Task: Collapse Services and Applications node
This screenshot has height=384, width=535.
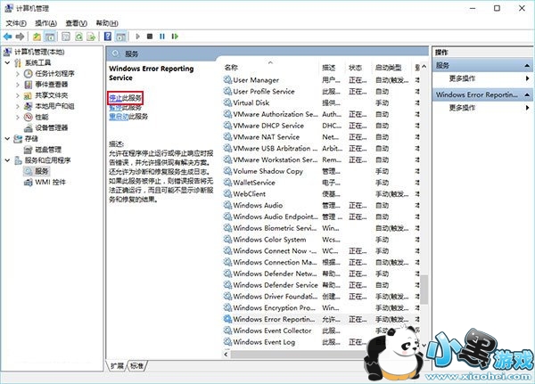Action: coord(7,160)
